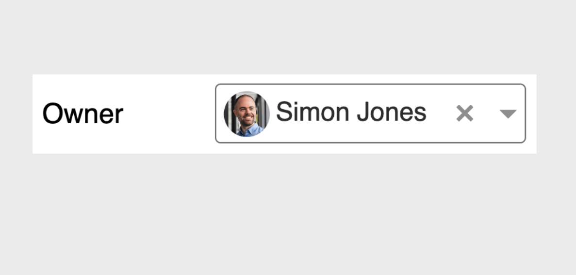
Task: Remove Simon Jones using the X icon
Action: pyautogui.click(x=464, y=113)
